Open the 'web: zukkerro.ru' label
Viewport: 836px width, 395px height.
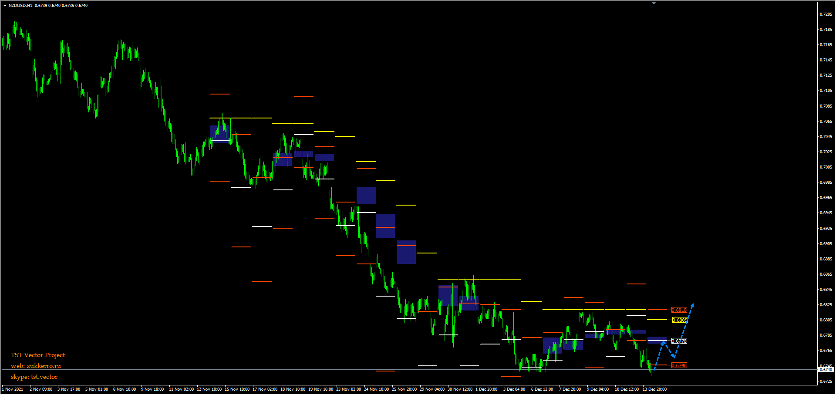click(x=36, y=366)
